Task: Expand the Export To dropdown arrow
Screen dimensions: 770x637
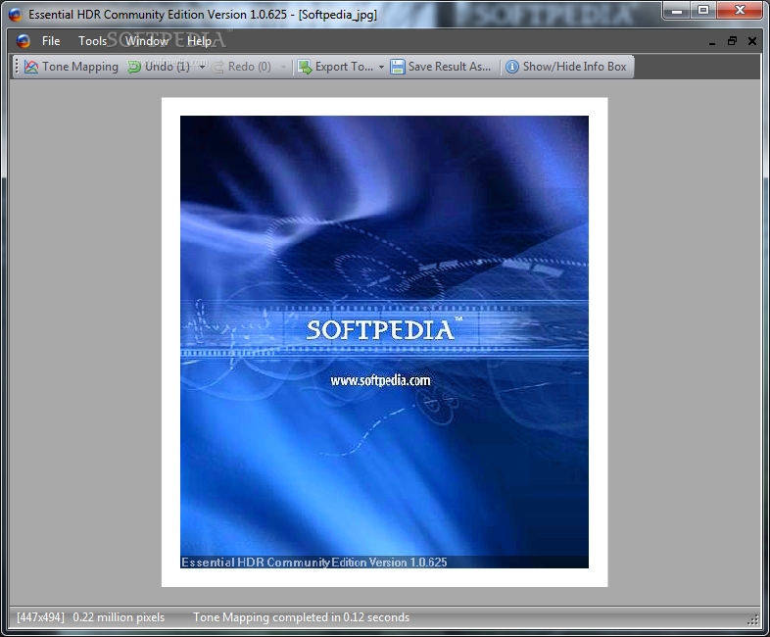Action: 381,67
